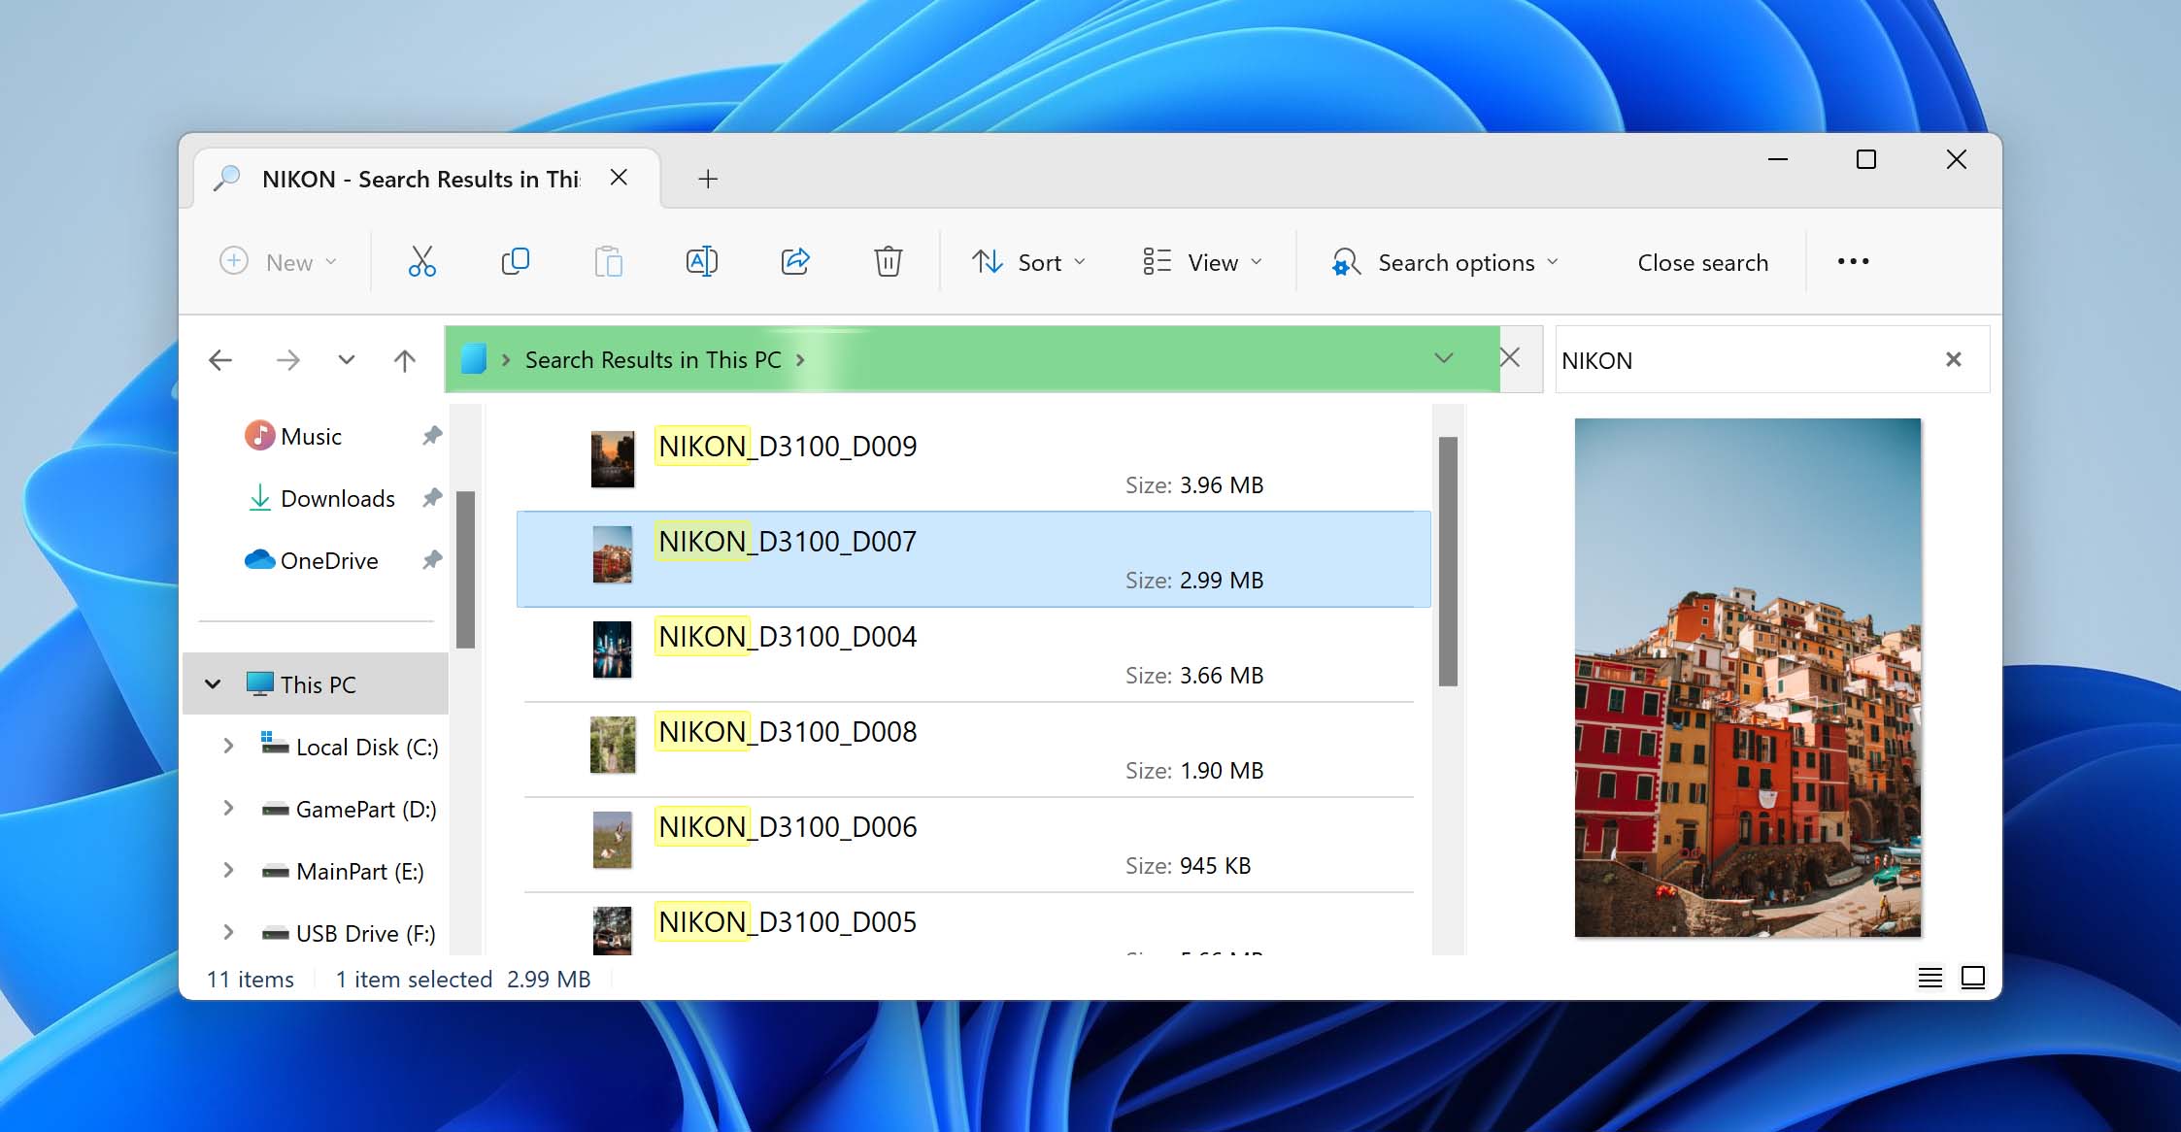Click thumbnail of NIKON_D3100_D008
The image size is (2181, 1132).
[613, 745]
